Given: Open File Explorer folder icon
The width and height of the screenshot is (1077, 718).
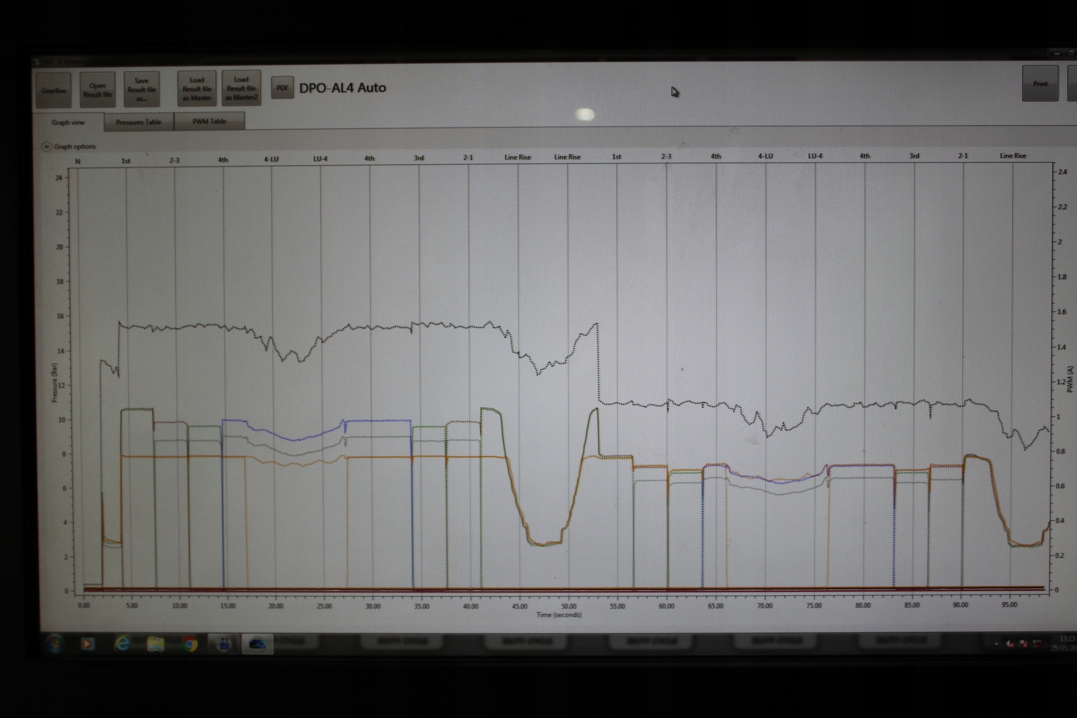Looking at the screenshot, I should (x=156, y=644).
